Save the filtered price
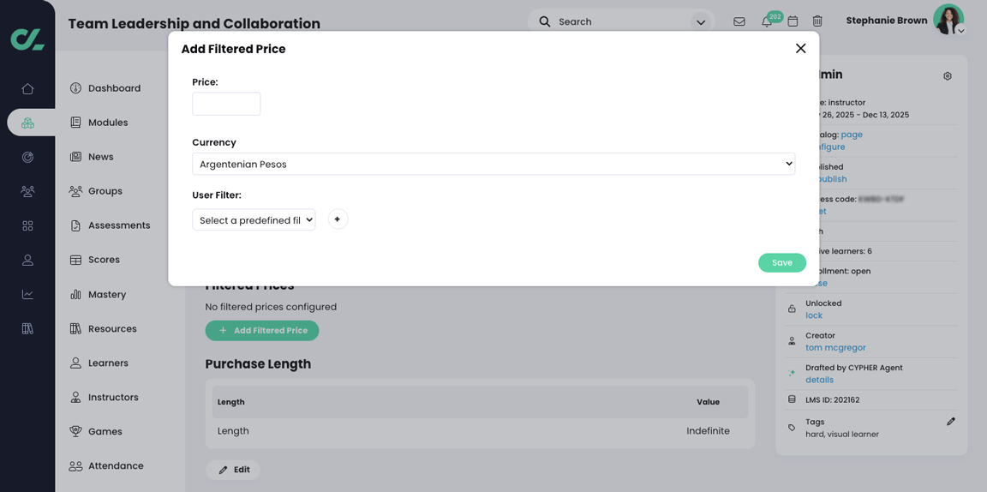 781,262
